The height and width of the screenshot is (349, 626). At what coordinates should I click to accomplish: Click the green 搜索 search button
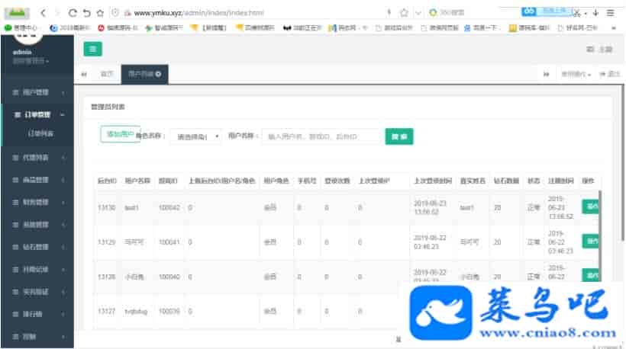[399, 136]
